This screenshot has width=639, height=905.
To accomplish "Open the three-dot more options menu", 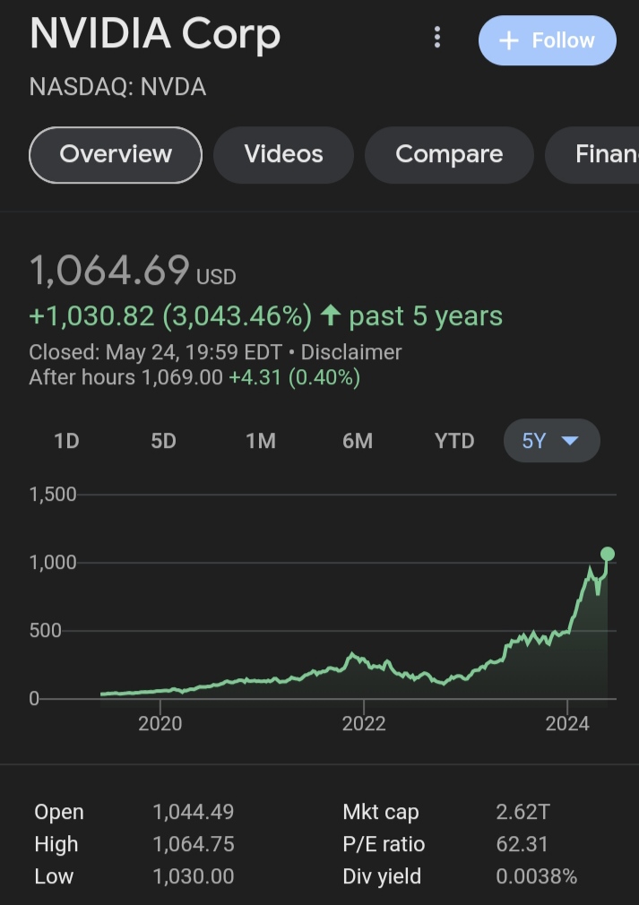I will click(x=437, y=38).
